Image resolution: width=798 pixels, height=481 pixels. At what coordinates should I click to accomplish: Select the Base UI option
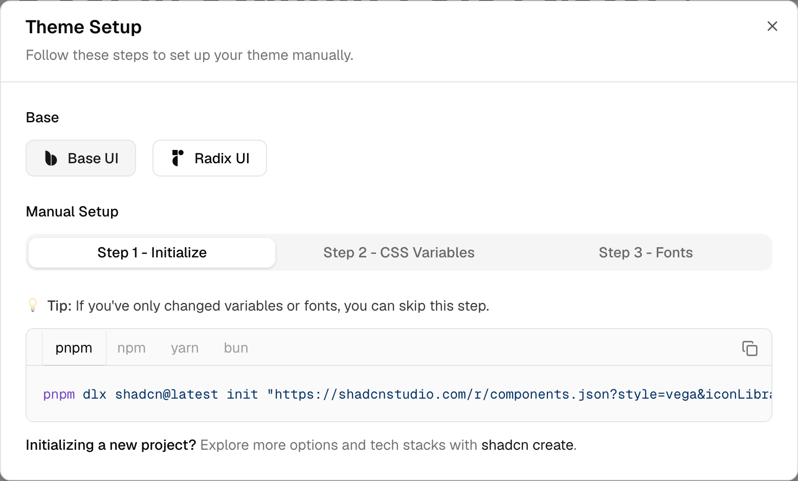pos(81,158)
